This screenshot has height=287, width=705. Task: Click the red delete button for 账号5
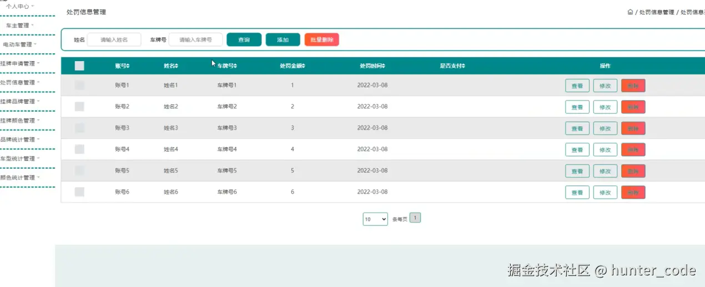(x=633, y=171)
